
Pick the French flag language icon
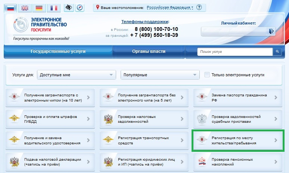54,7
